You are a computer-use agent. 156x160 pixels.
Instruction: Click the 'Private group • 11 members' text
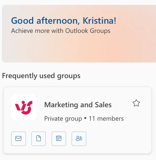tap(84, 119)
